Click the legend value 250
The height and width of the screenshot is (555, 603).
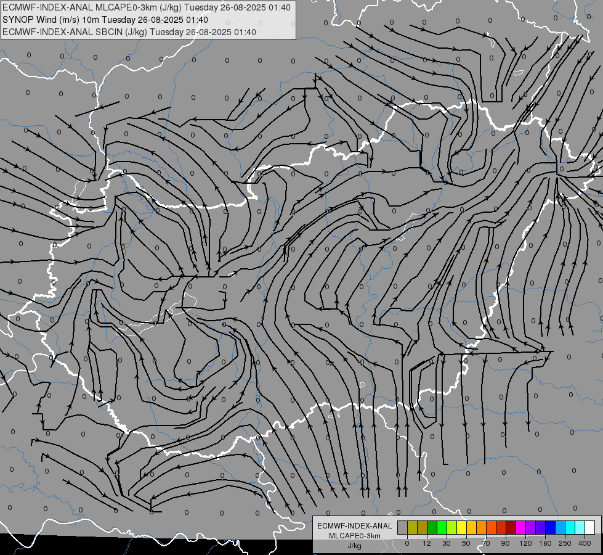point(565,543)
